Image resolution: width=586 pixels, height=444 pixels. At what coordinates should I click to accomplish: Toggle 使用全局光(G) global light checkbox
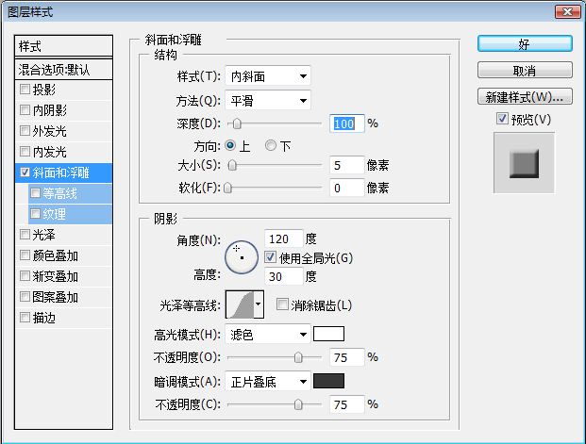[270, 257]
